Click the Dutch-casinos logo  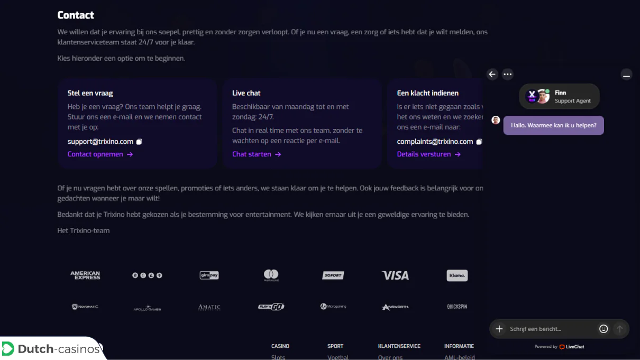point(51,349)
